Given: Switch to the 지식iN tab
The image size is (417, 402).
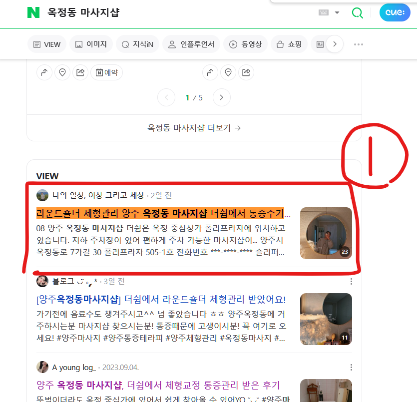Looking at the screenshot, I should [x=137, y=44].
